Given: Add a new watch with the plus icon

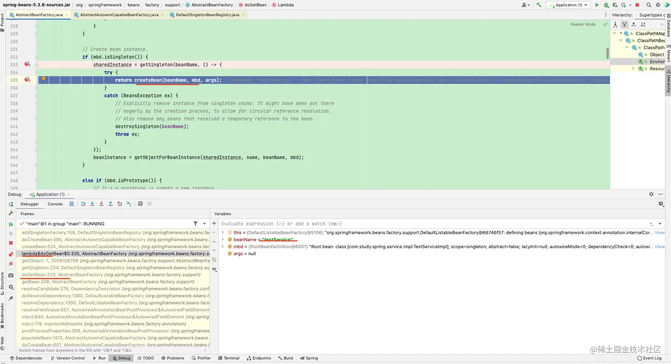Looking at the screenshot, I should (214, 224).
